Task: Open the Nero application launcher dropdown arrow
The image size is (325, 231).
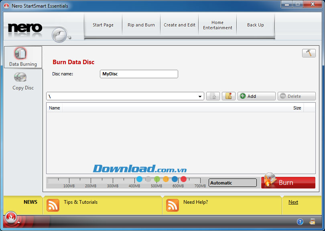Action: tap(69, 38)
